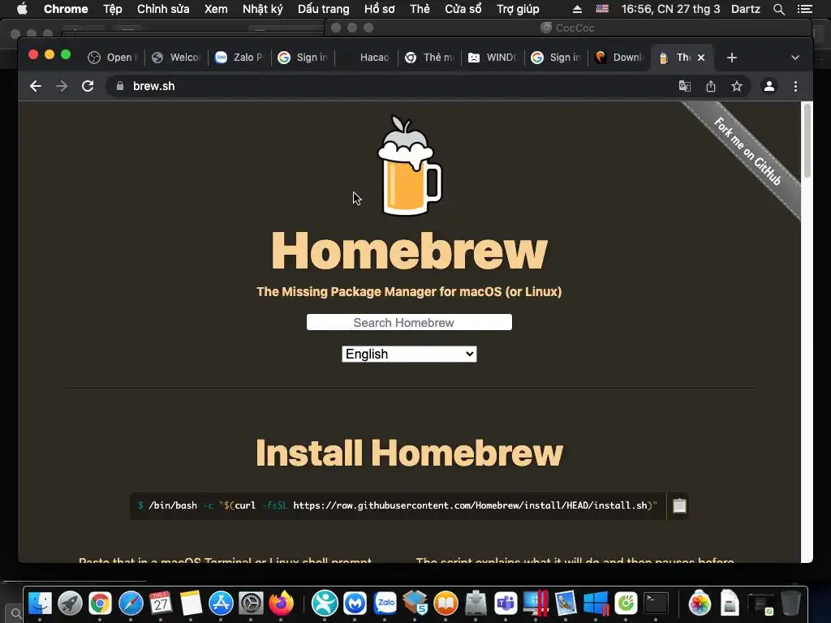Open Books from the Dock
This screenshot has width=831, height=623.
(446, 603)
